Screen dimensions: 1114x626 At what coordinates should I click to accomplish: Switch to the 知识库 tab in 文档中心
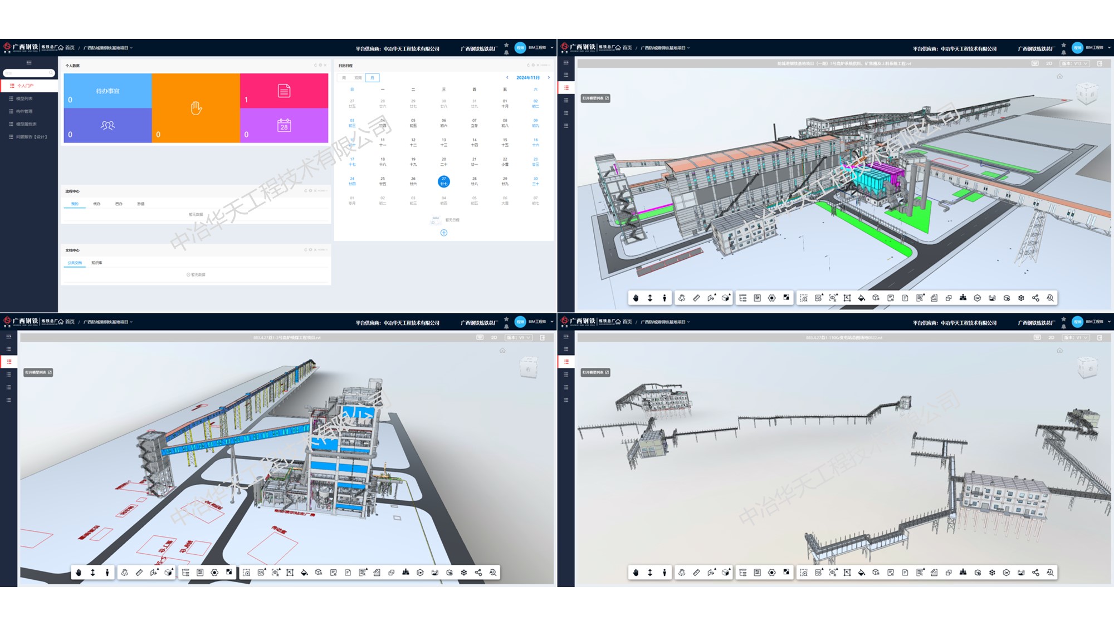point(97,263)
